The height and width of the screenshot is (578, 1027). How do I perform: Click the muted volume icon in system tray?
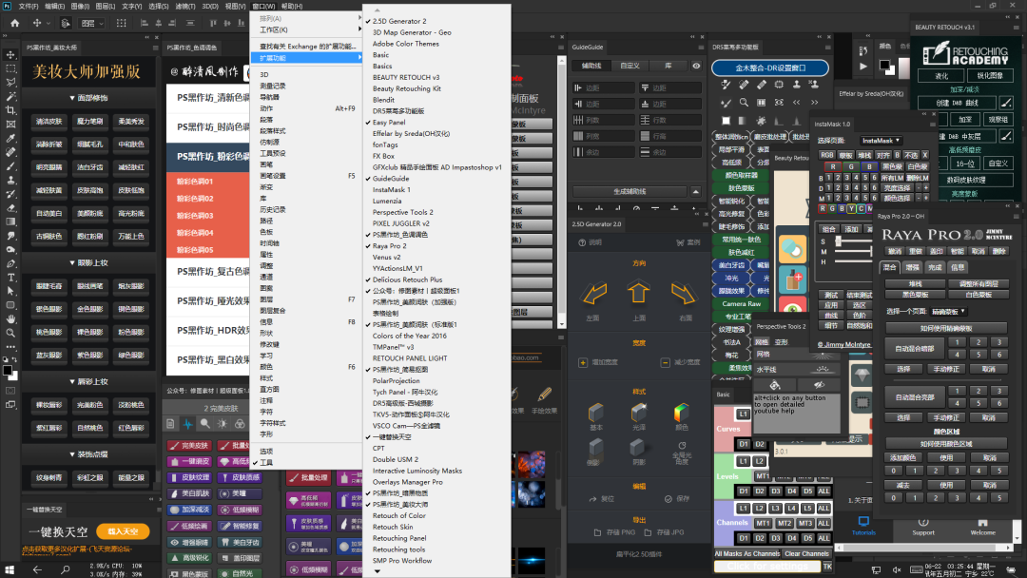click(897, 570)
